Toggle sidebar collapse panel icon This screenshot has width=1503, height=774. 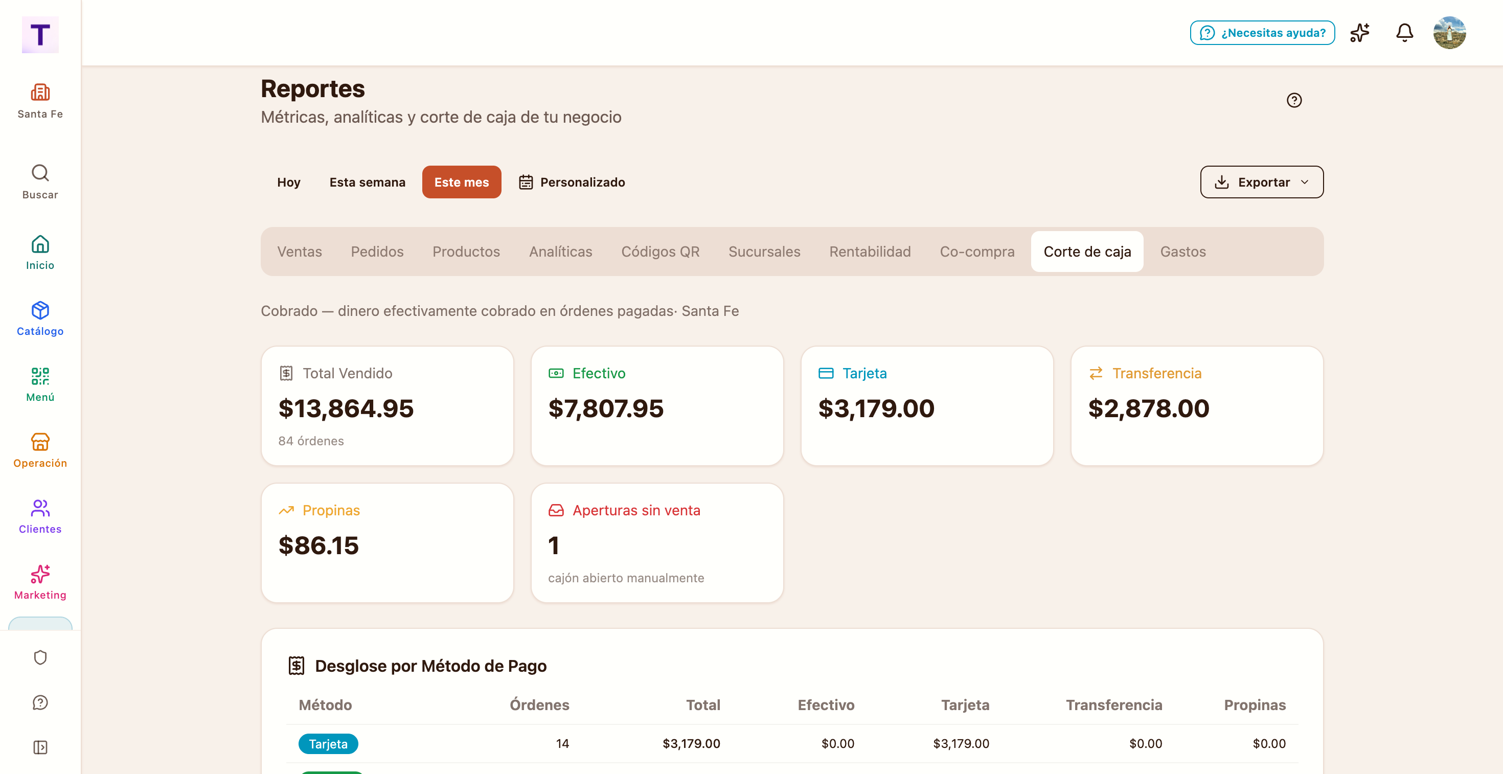pos(40,747)
